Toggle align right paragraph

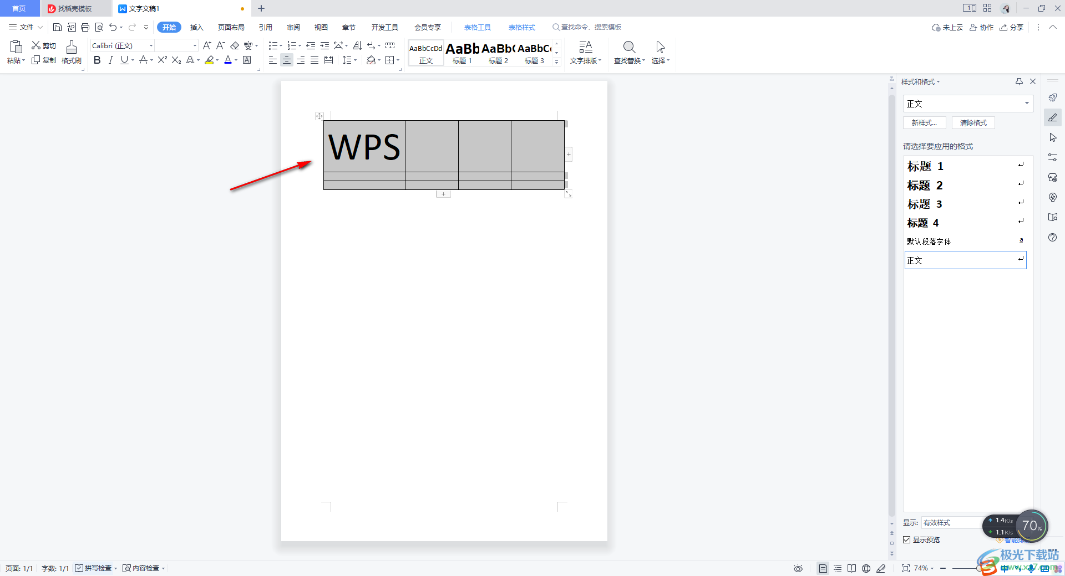click(x=300, y=60)
